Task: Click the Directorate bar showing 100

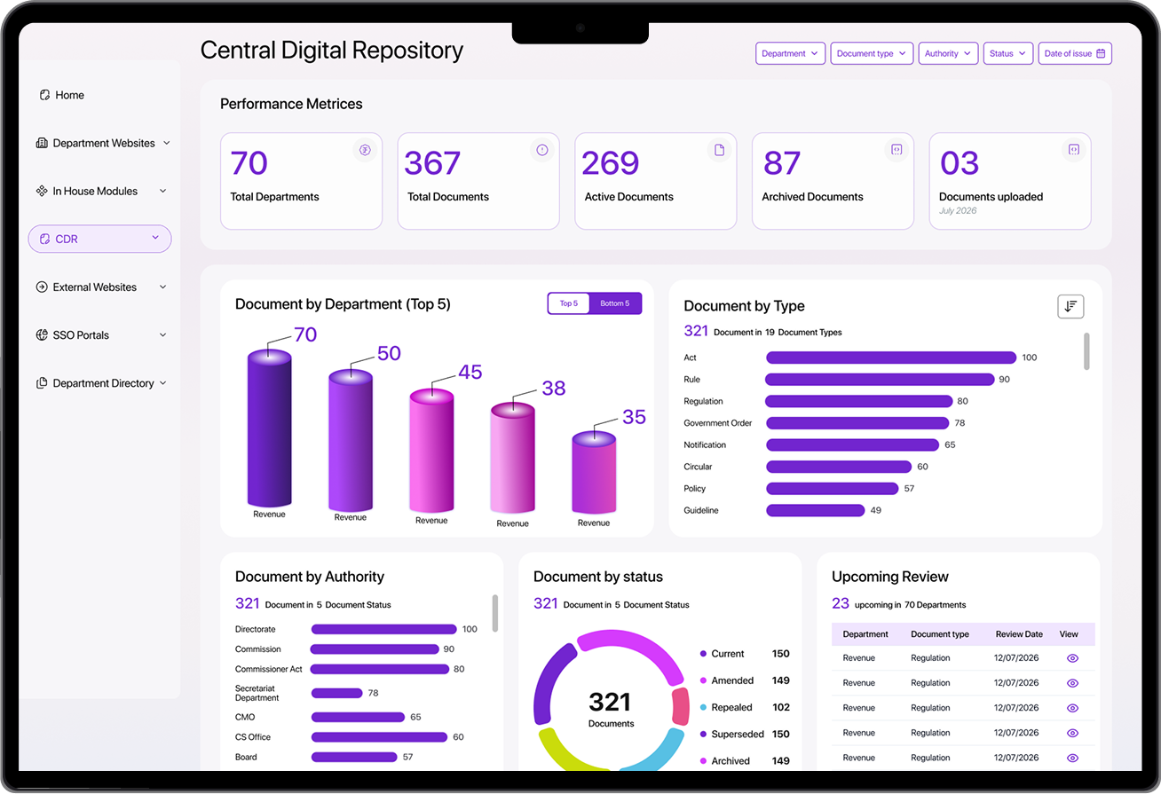Action: click(x=383, y=629)
